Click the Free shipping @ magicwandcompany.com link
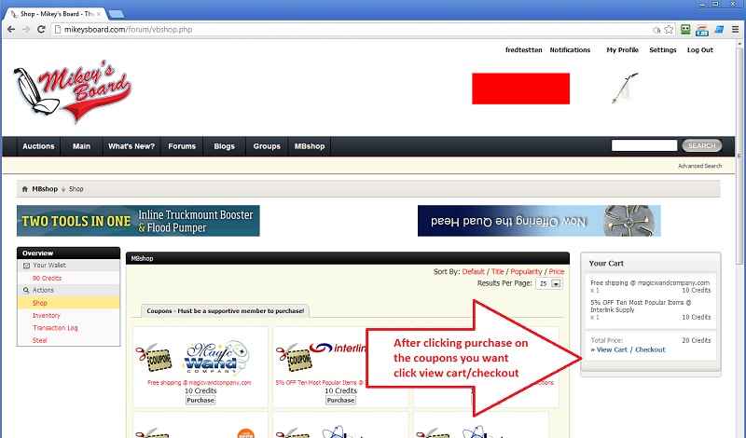Viewport: 746px width, 438px height. [x=199, y=382]
